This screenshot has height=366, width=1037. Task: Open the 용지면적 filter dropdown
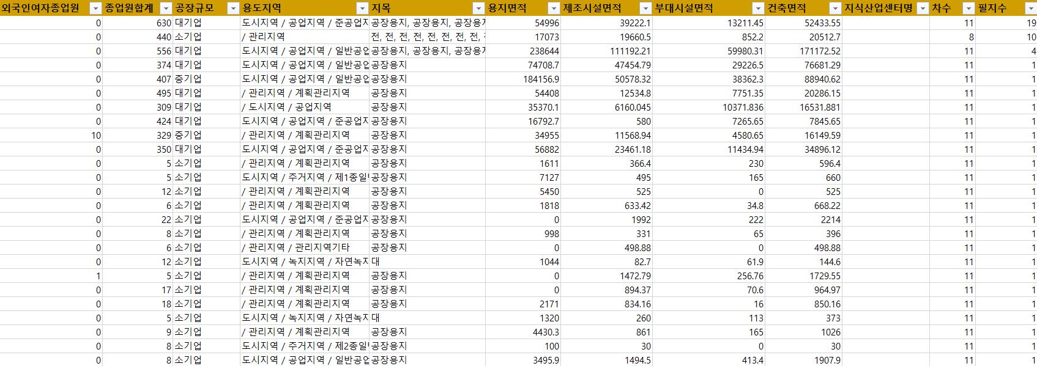[553, 9]
